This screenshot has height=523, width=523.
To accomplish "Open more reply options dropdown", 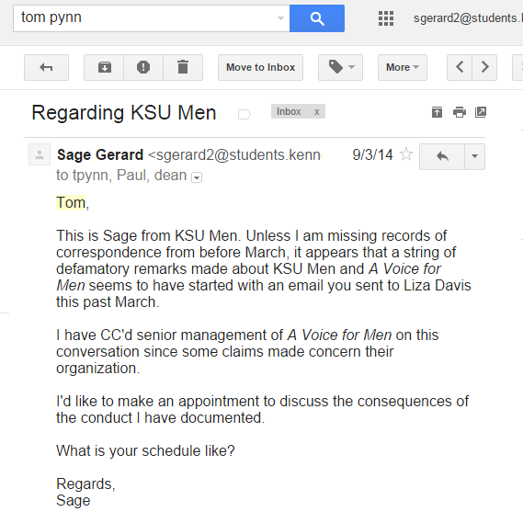I will tap(474, 156).
